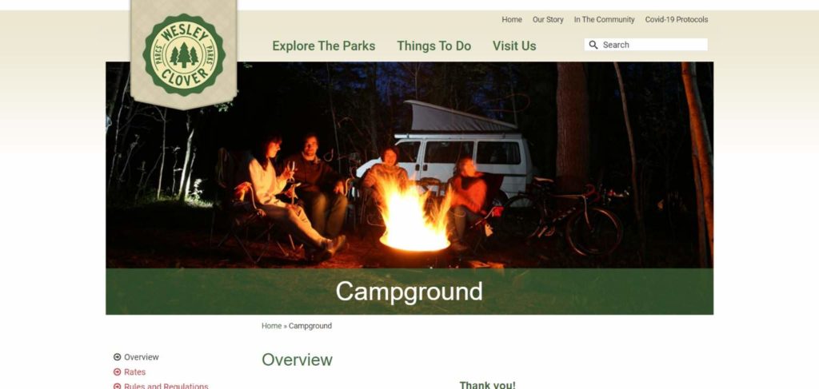View the Covid-19 Protocols page
Image resolution: width=819 pixels, height=389 pixels.
677,20
